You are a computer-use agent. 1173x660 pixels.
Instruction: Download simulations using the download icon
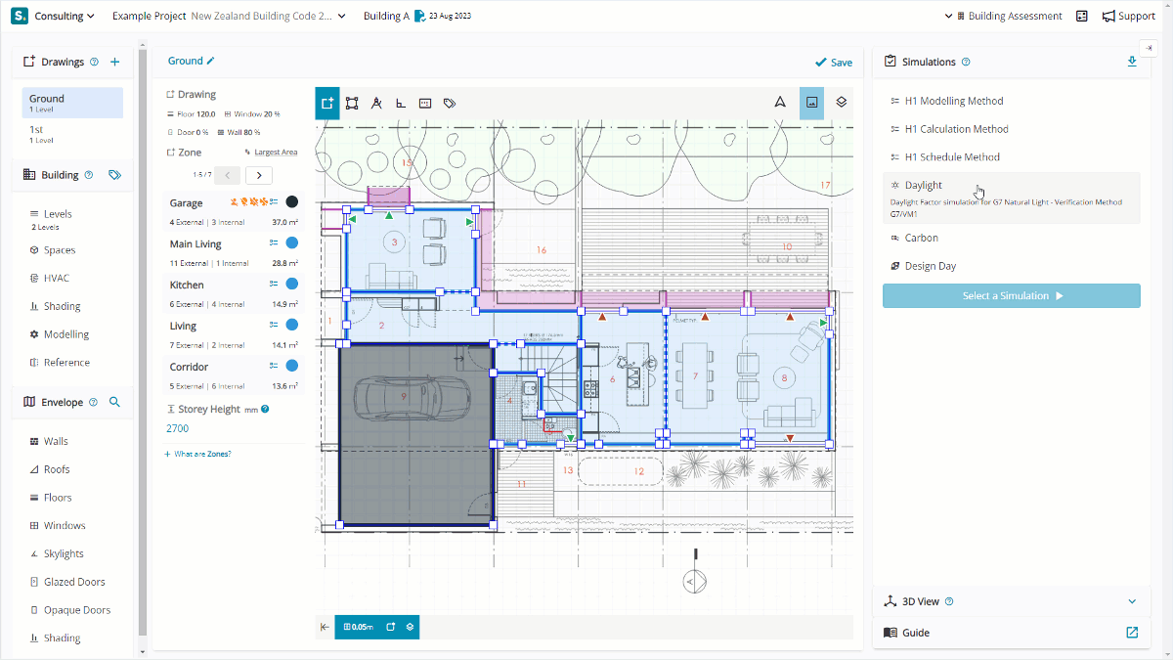point(1132,62)
